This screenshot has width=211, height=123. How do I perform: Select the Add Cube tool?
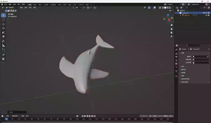[x=3, y=50]
